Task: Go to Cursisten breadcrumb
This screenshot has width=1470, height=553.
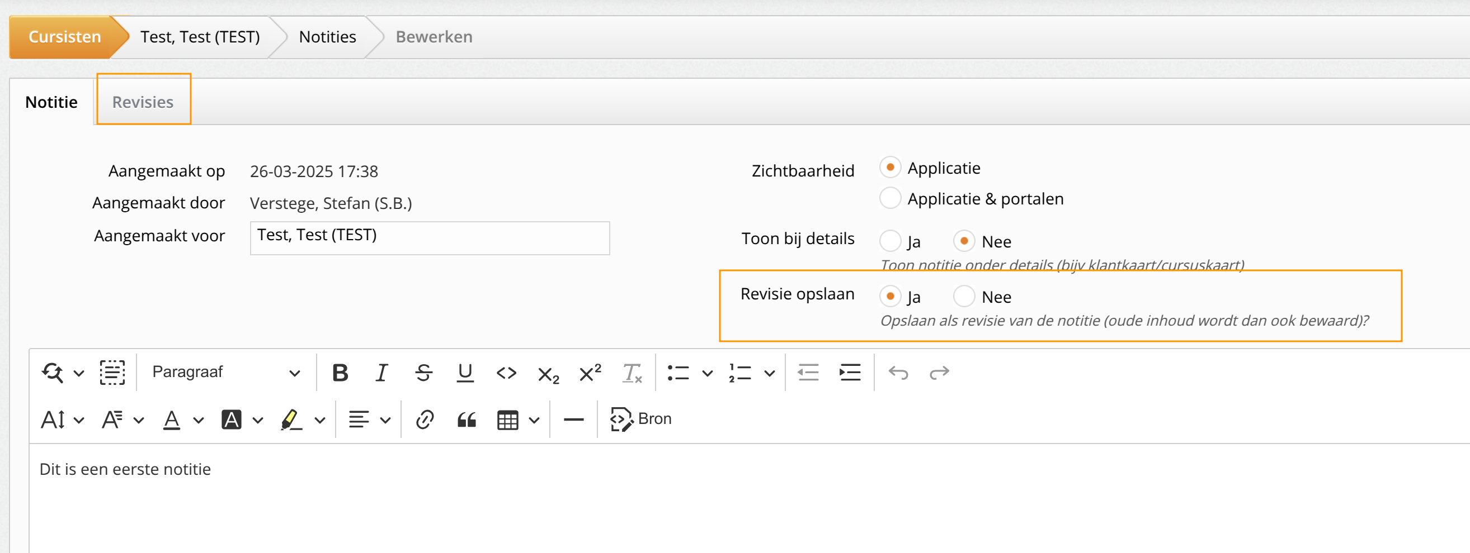Action: (64, 37)
